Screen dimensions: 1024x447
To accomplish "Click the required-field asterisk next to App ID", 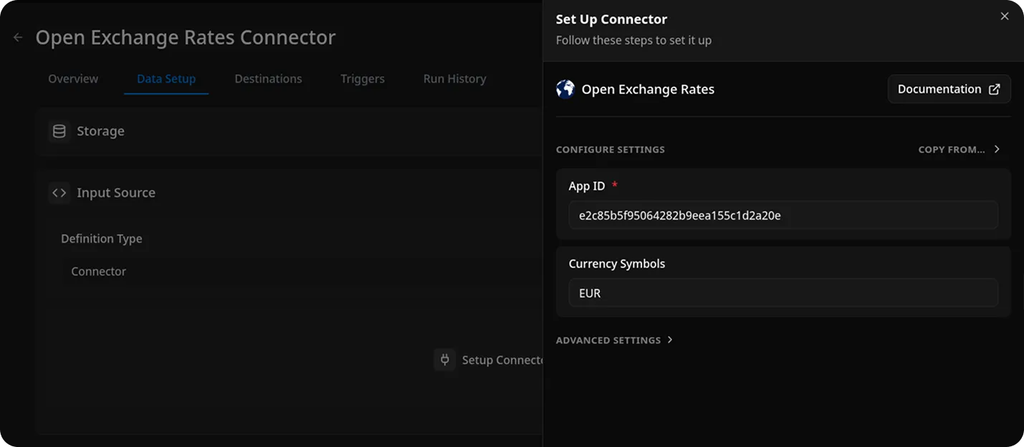I will point(614,185).
